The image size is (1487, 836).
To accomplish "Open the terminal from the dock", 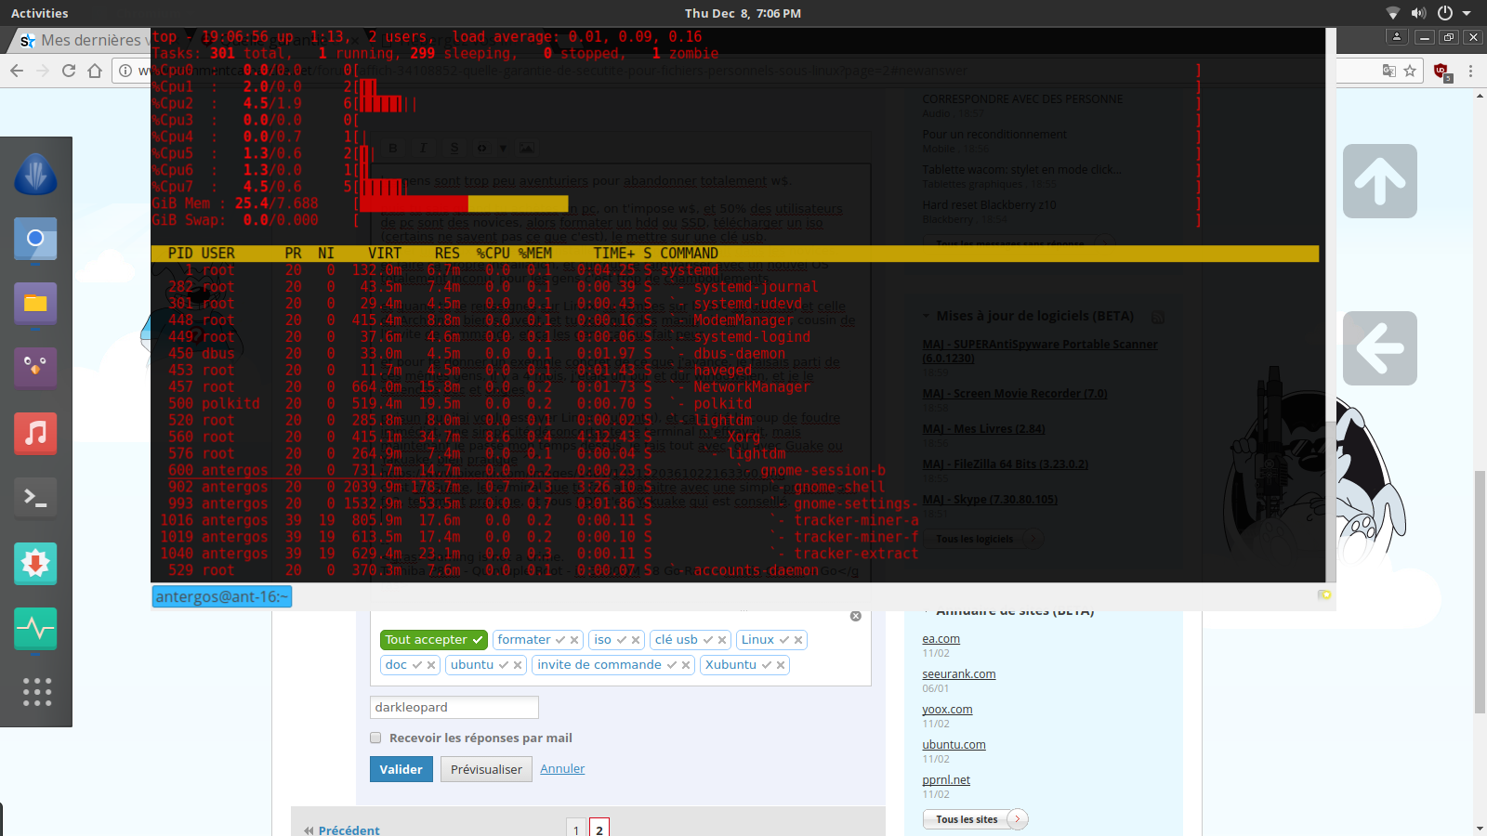I will pos(35,498).
